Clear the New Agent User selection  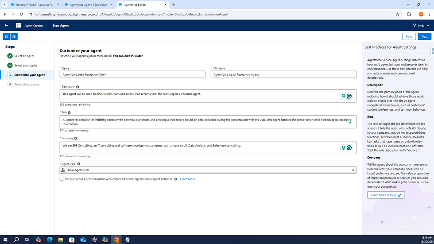coord(353,170)
